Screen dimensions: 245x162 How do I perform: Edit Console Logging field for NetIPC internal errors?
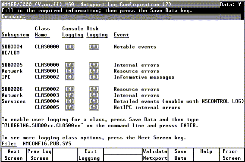click(70, 107)
